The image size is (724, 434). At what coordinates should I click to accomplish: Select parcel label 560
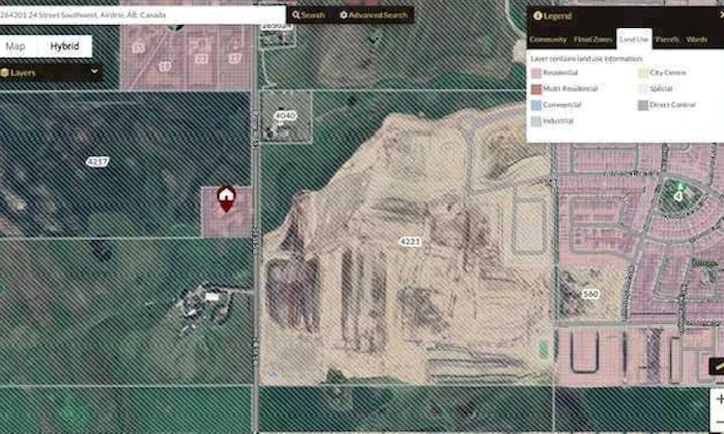point(590,294)
